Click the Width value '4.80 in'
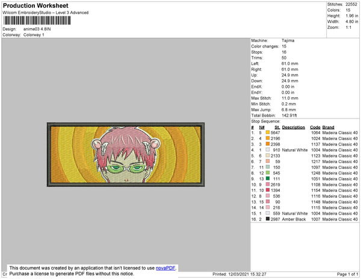The height and width of the screenshot is (279, 361). 352,22
